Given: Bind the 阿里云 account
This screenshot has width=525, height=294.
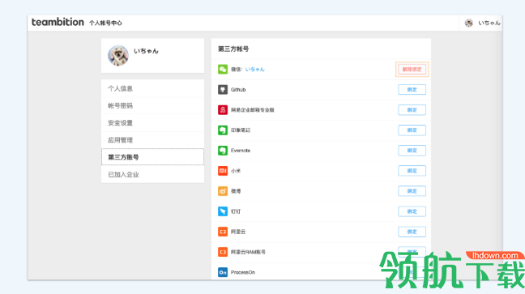Looking at the screenshot, I should pos(412,232).
